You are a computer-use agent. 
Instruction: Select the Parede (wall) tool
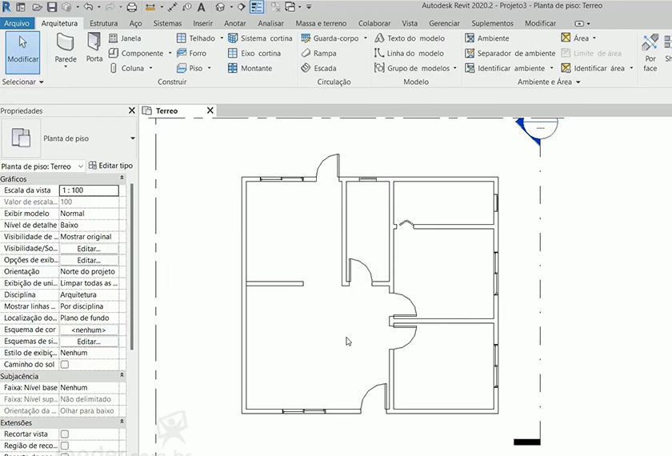(x=66, y=48)
